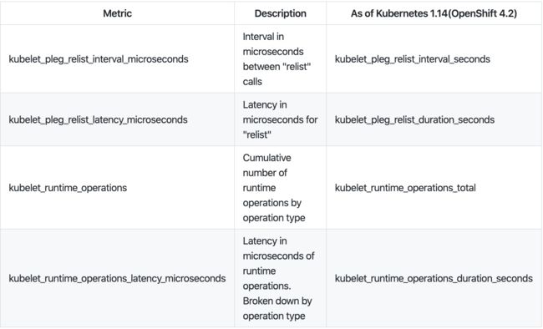Click 'Broken down by operation type' description
This screenshot has height=329, width=543.
click(x=277, y=308)
